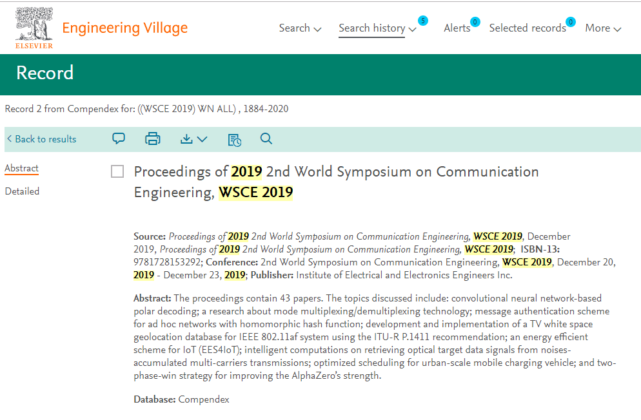Click the Alerts count badge
641x420 pixels.
pos(475,22)
